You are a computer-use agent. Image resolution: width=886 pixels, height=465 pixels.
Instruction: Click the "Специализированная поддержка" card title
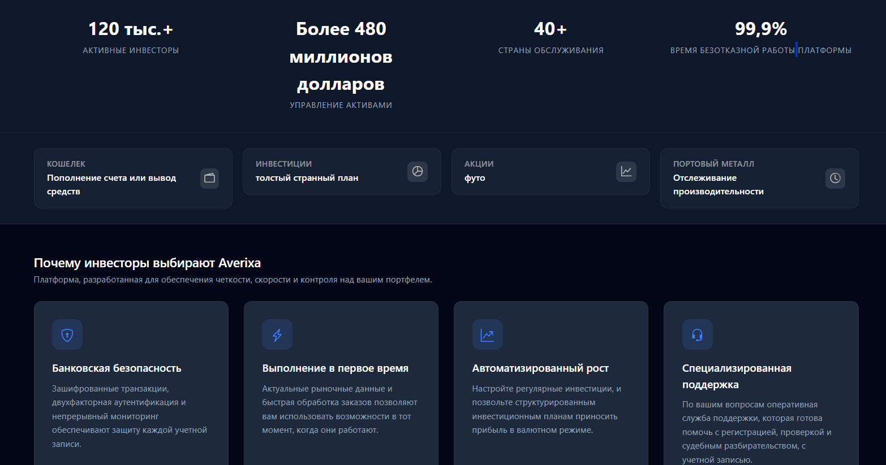(737, 376)
